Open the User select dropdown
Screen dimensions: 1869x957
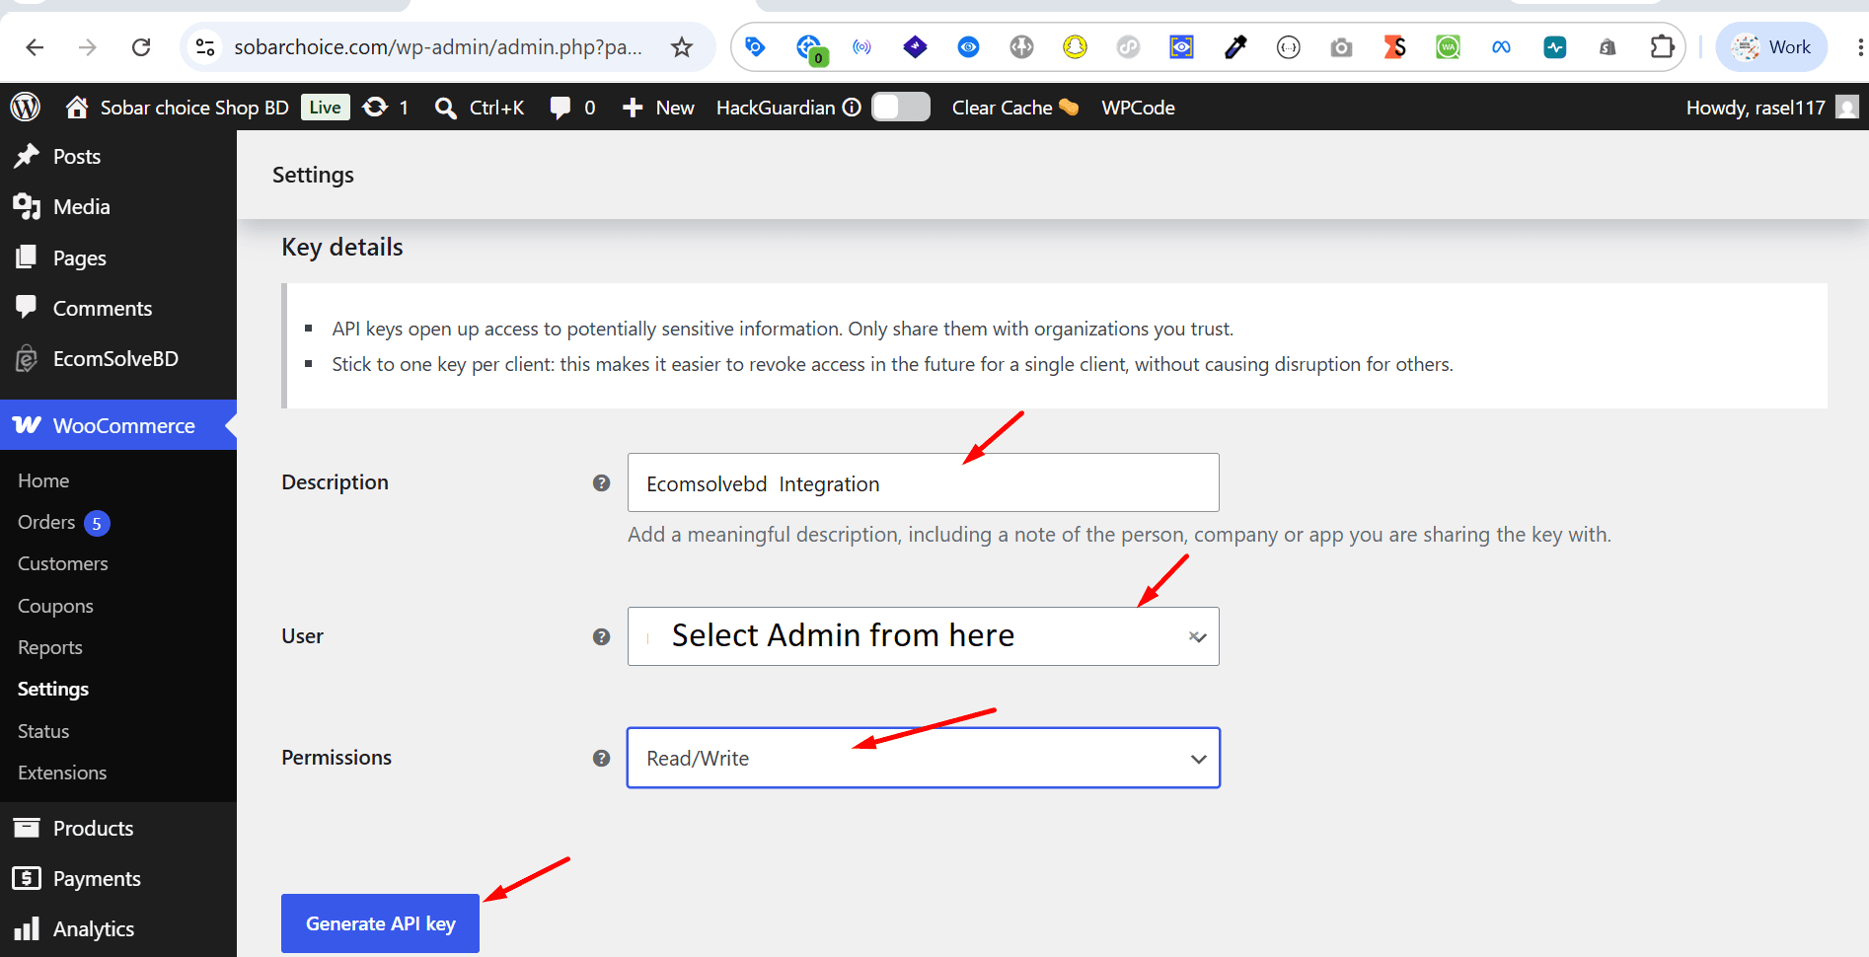(x=924, y=636)
